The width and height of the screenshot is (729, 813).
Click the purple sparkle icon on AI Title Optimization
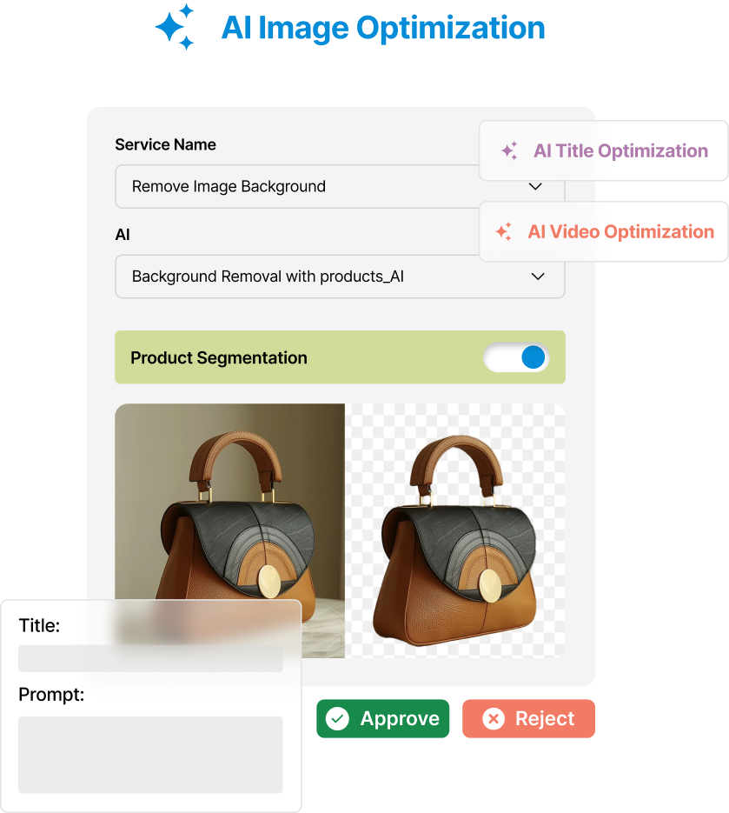click(x=509, y=151)
